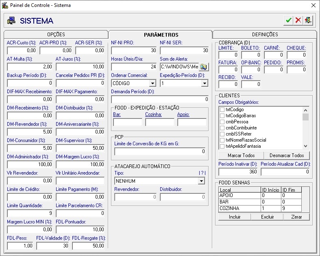
Task: Enable the txtCodigo checkbox
Action: pyautogui.click(x=222, y=110)
